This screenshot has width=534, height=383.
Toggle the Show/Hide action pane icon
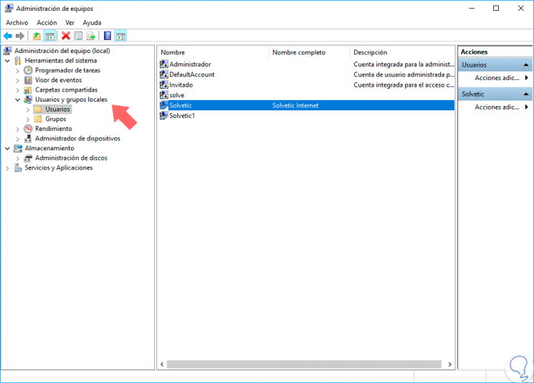click(120, 36)
